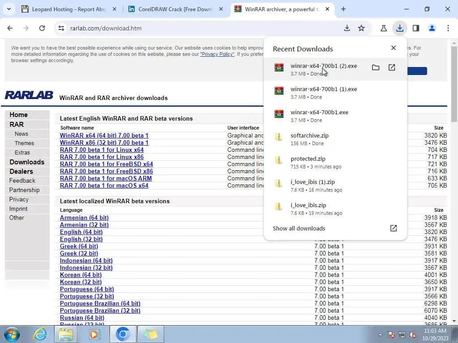
Task: Launch Internet Explorer from taskbar
Action: coord(40,334)
